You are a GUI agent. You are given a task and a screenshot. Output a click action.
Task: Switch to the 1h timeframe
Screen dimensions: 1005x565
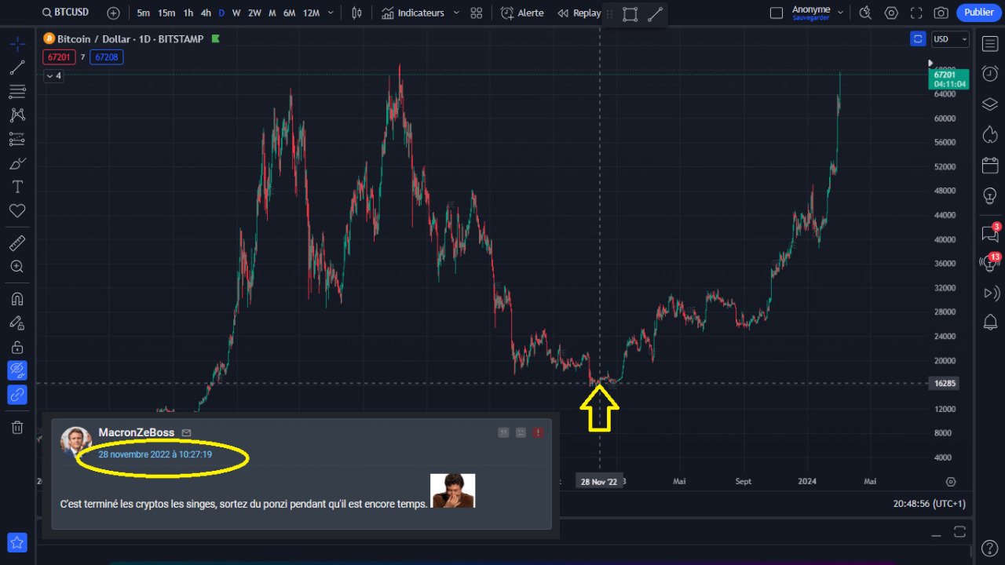[x=188, y=13]
